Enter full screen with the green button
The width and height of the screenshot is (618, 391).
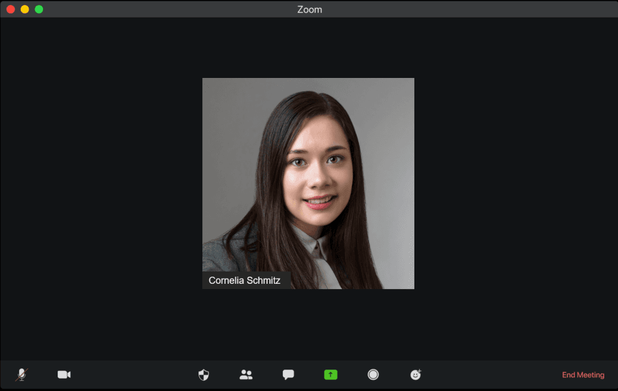tap(39, 9)
